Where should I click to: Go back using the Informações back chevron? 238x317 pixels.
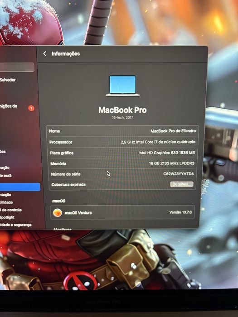(45, 53)
